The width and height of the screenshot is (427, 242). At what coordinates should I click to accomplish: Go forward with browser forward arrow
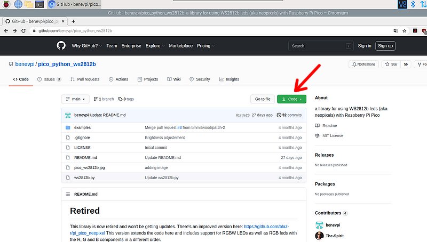[x=15, y=31]
